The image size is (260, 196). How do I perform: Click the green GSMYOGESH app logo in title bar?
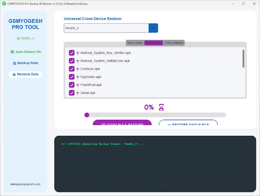pyautogui.click(x=4, y=3)
